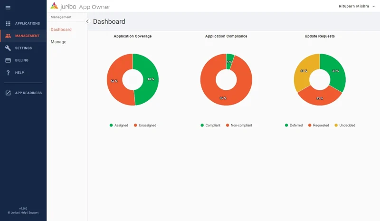380x221 pixels.
Task: Expand the Rituparn Mishra user dropdown
Action: (x=357, y=6)
